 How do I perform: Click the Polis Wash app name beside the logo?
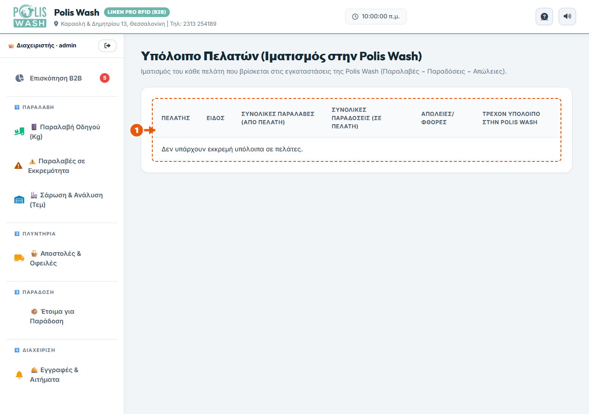tap(77, 12)
